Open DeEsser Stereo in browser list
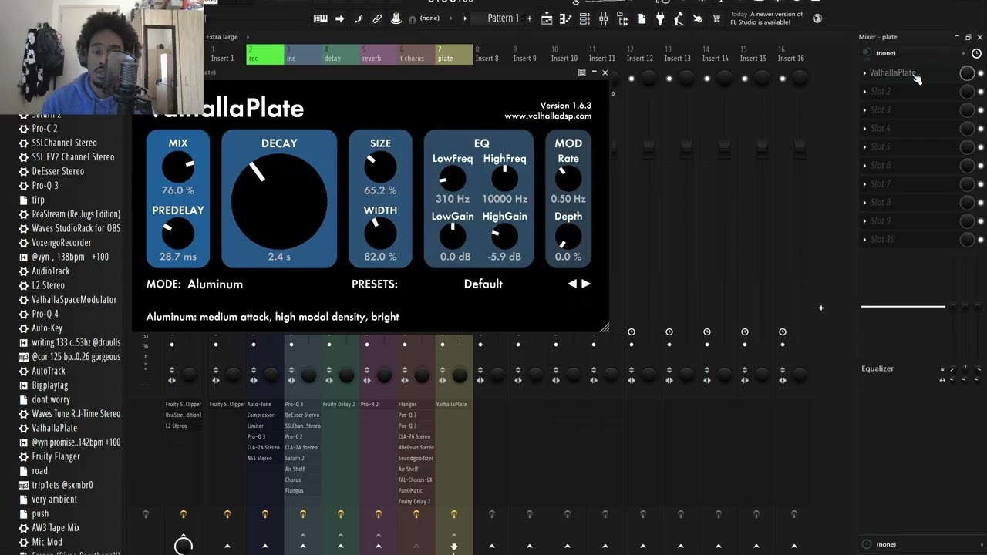Viewport: 987px width, 555px height. pos(57,171)
